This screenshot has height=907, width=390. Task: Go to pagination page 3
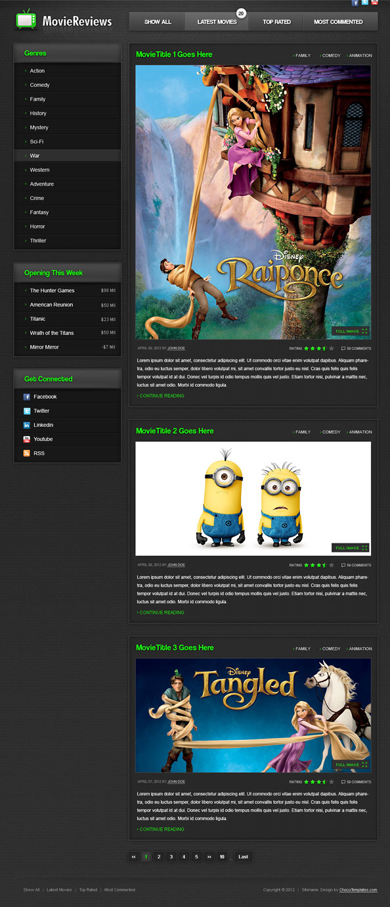click(171, 856)
